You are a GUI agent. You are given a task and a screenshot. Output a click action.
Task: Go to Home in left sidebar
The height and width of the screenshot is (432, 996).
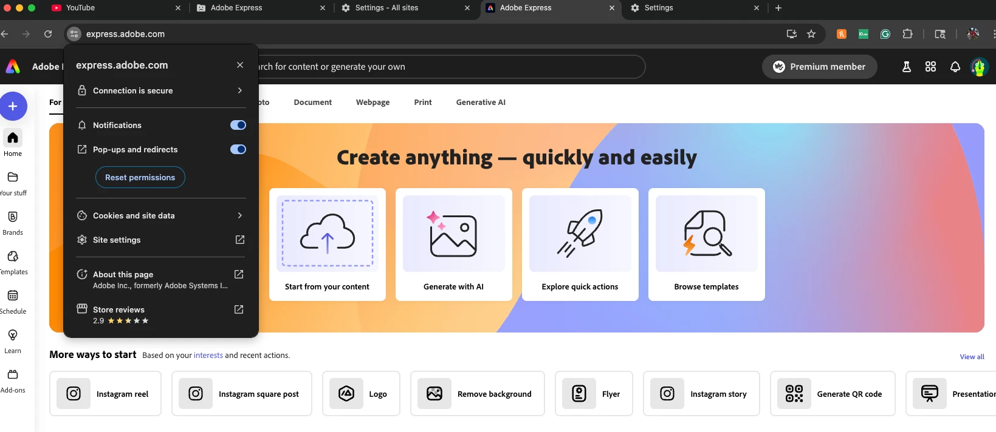pyautogui.click(x=13, y=143)
